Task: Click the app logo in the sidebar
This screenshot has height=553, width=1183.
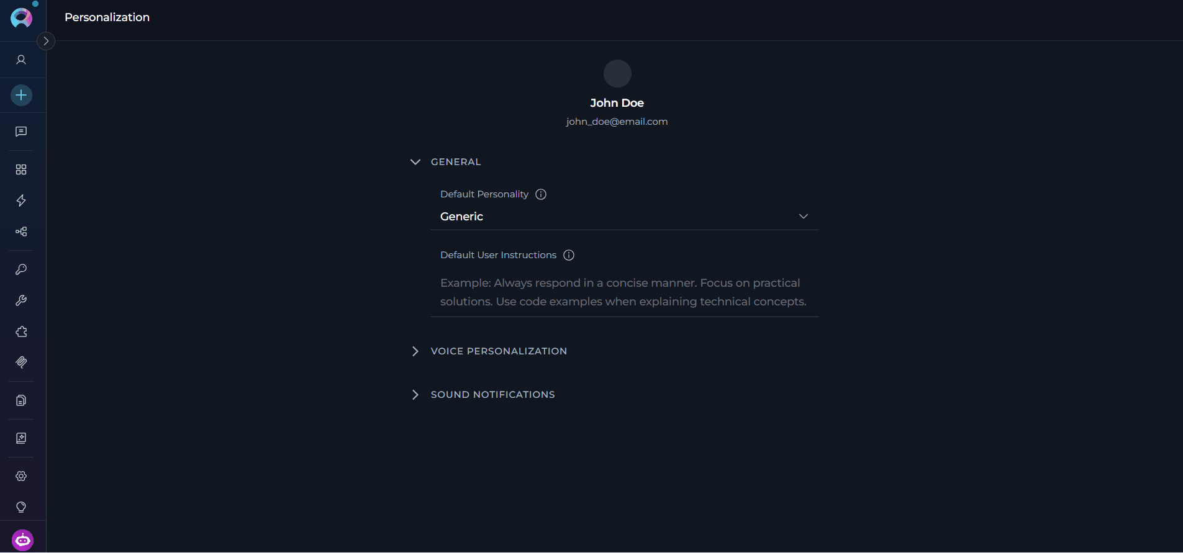Action: pos(21,18)
